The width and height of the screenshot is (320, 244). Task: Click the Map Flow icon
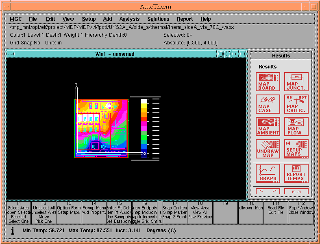[x=296, y=127]
